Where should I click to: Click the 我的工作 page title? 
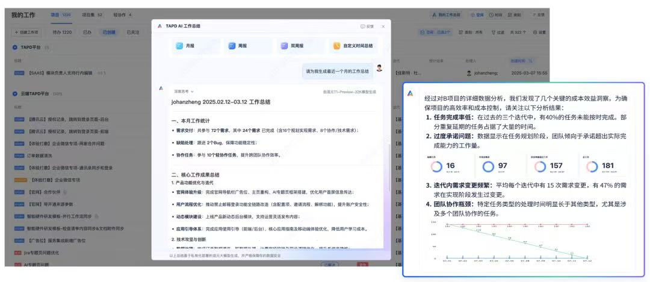click(23, 15)
